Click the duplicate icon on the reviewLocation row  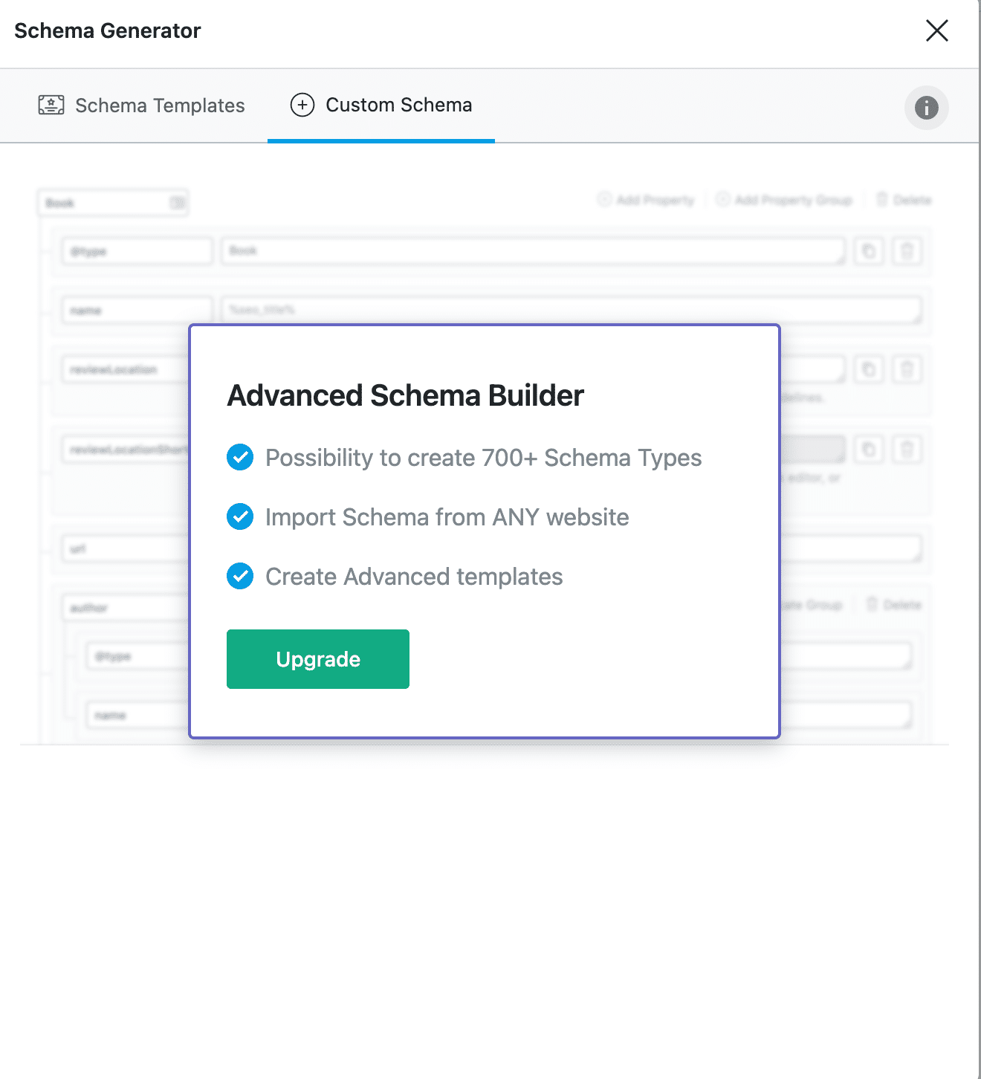(869, 369)
